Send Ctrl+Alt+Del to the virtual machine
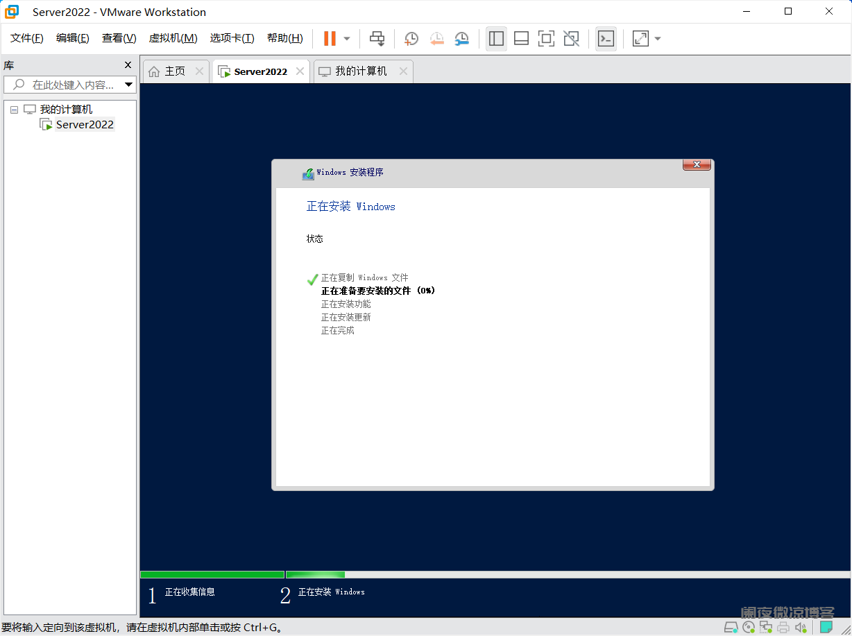Image resolution: width=852 pixels, height=636 pixels. (x=377, y=39)
